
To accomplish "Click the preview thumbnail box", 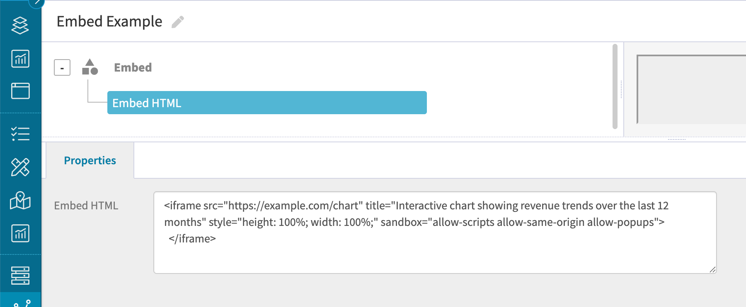I will tap(691, 89).
